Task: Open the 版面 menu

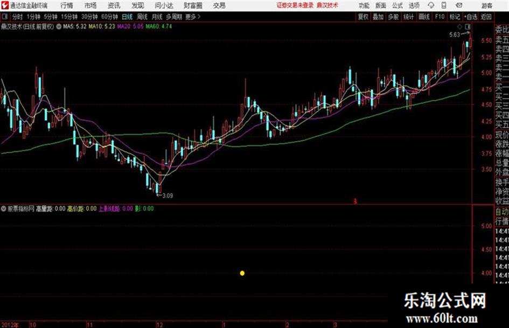Action: coord(381,5)
